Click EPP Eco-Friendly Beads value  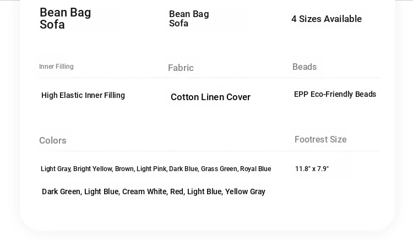[x=335, y=95]
